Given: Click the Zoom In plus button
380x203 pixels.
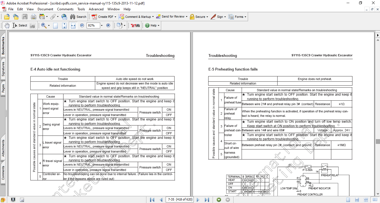Looking at the screenshot, I should click(108, 25).
